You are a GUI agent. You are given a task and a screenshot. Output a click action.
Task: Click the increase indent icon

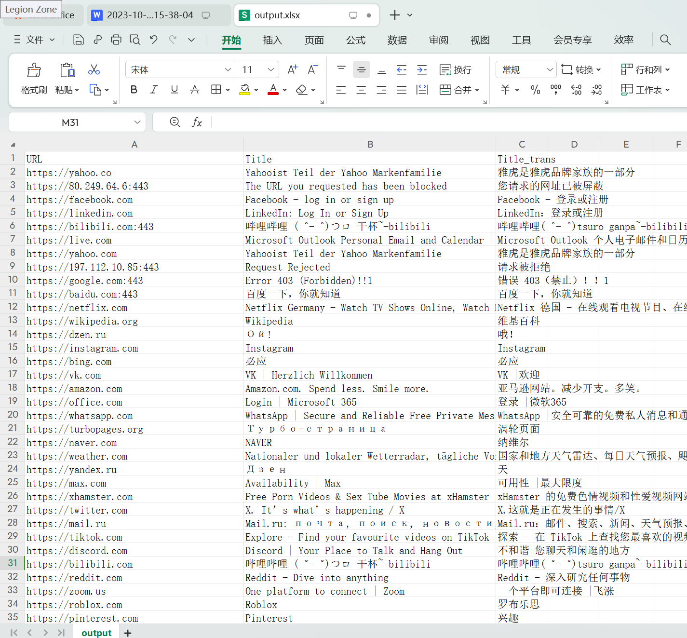[422, 70]
